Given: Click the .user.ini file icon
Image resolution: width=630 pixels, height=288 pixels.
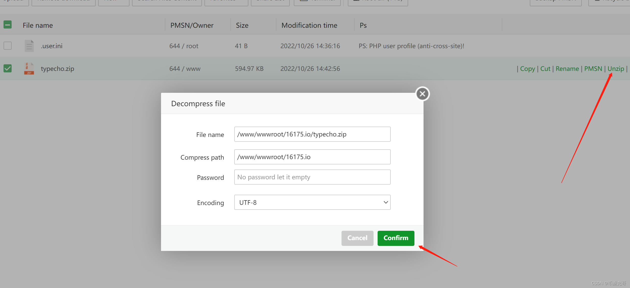Looking at the screenshot, I should 29,46.
